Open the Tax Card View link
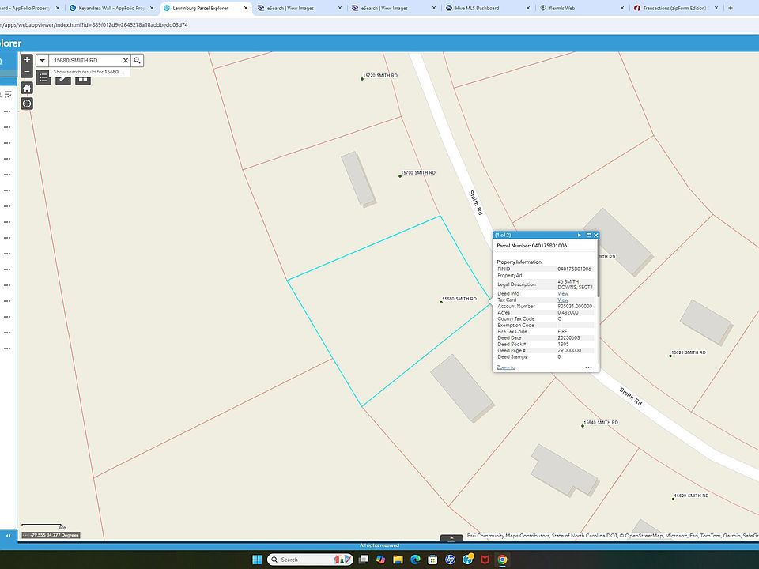The width and height of the screenshot is (759, 569). coord(562,300)
